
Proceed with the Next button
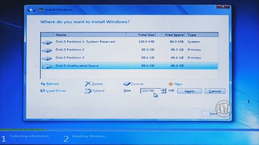click(x=213, y=114)
